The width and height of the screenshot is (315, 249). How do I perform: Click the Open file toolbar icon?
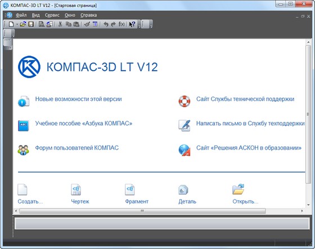(x=23, y=24)
